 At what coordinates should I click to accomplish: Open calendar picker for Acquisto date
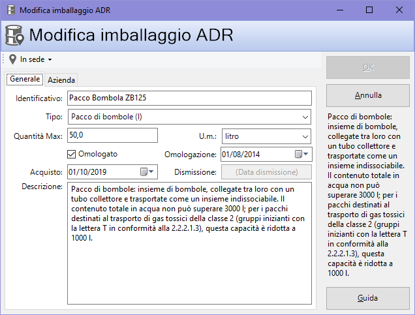(147, 172)
